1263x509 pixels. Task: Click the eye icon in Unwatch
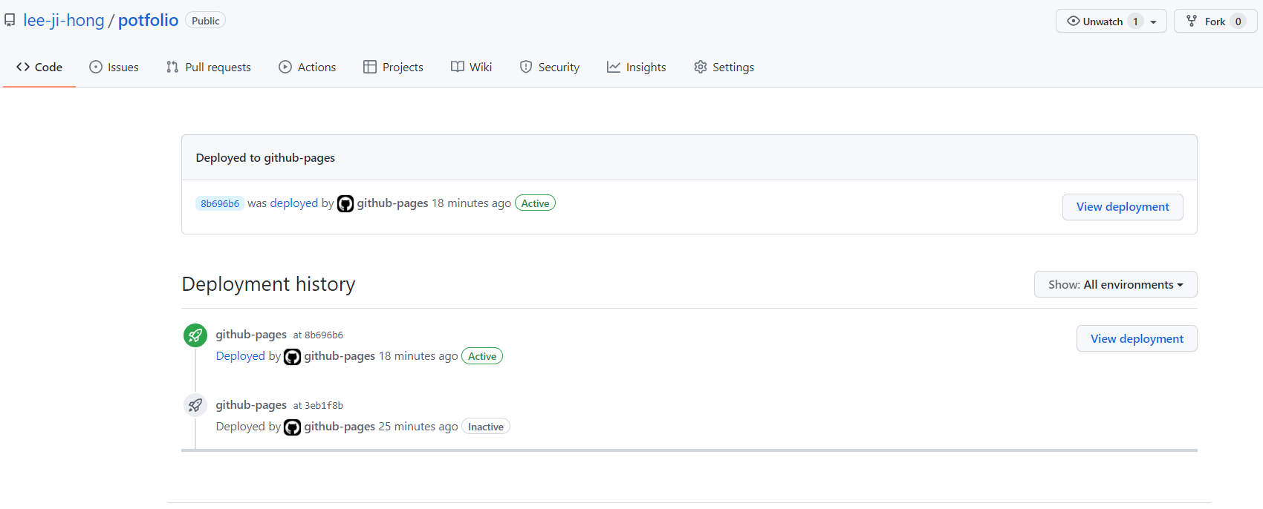(x=1073, y=22)
